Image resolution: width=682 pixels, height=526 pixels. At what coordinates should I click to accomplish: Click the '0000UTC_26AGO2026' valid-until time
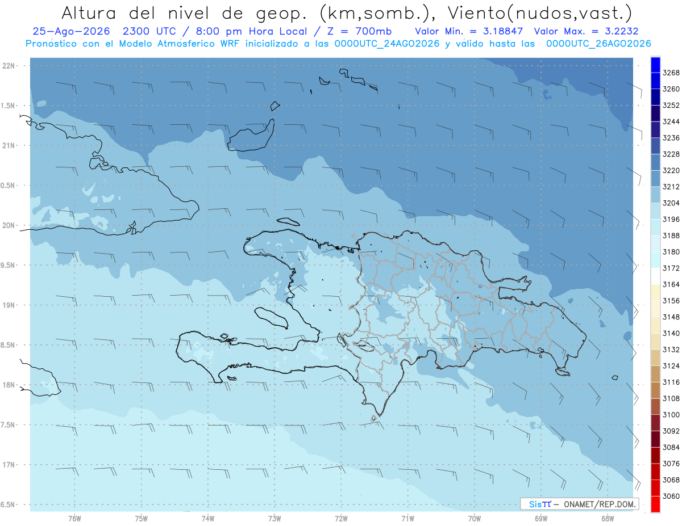pos(598,44)
